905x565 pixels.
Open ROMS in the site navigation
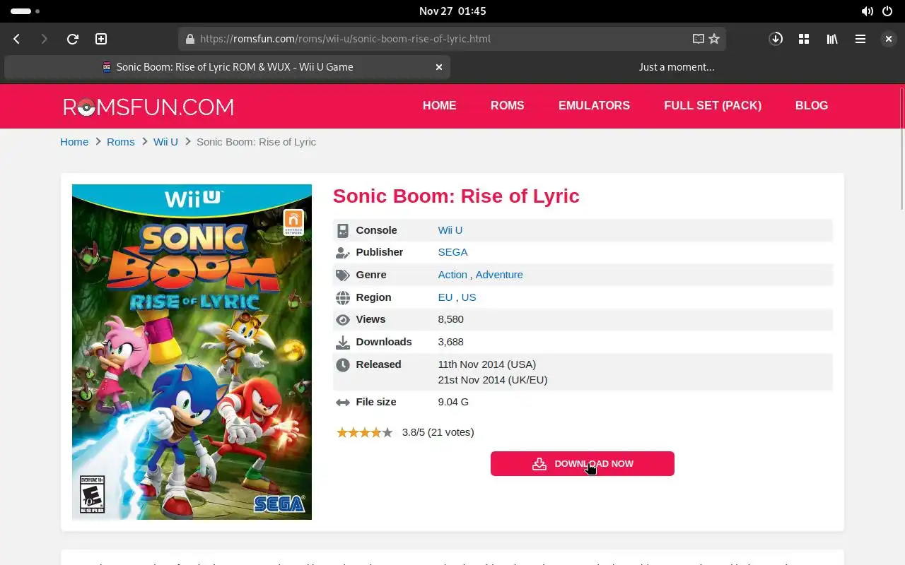point(507,105)
